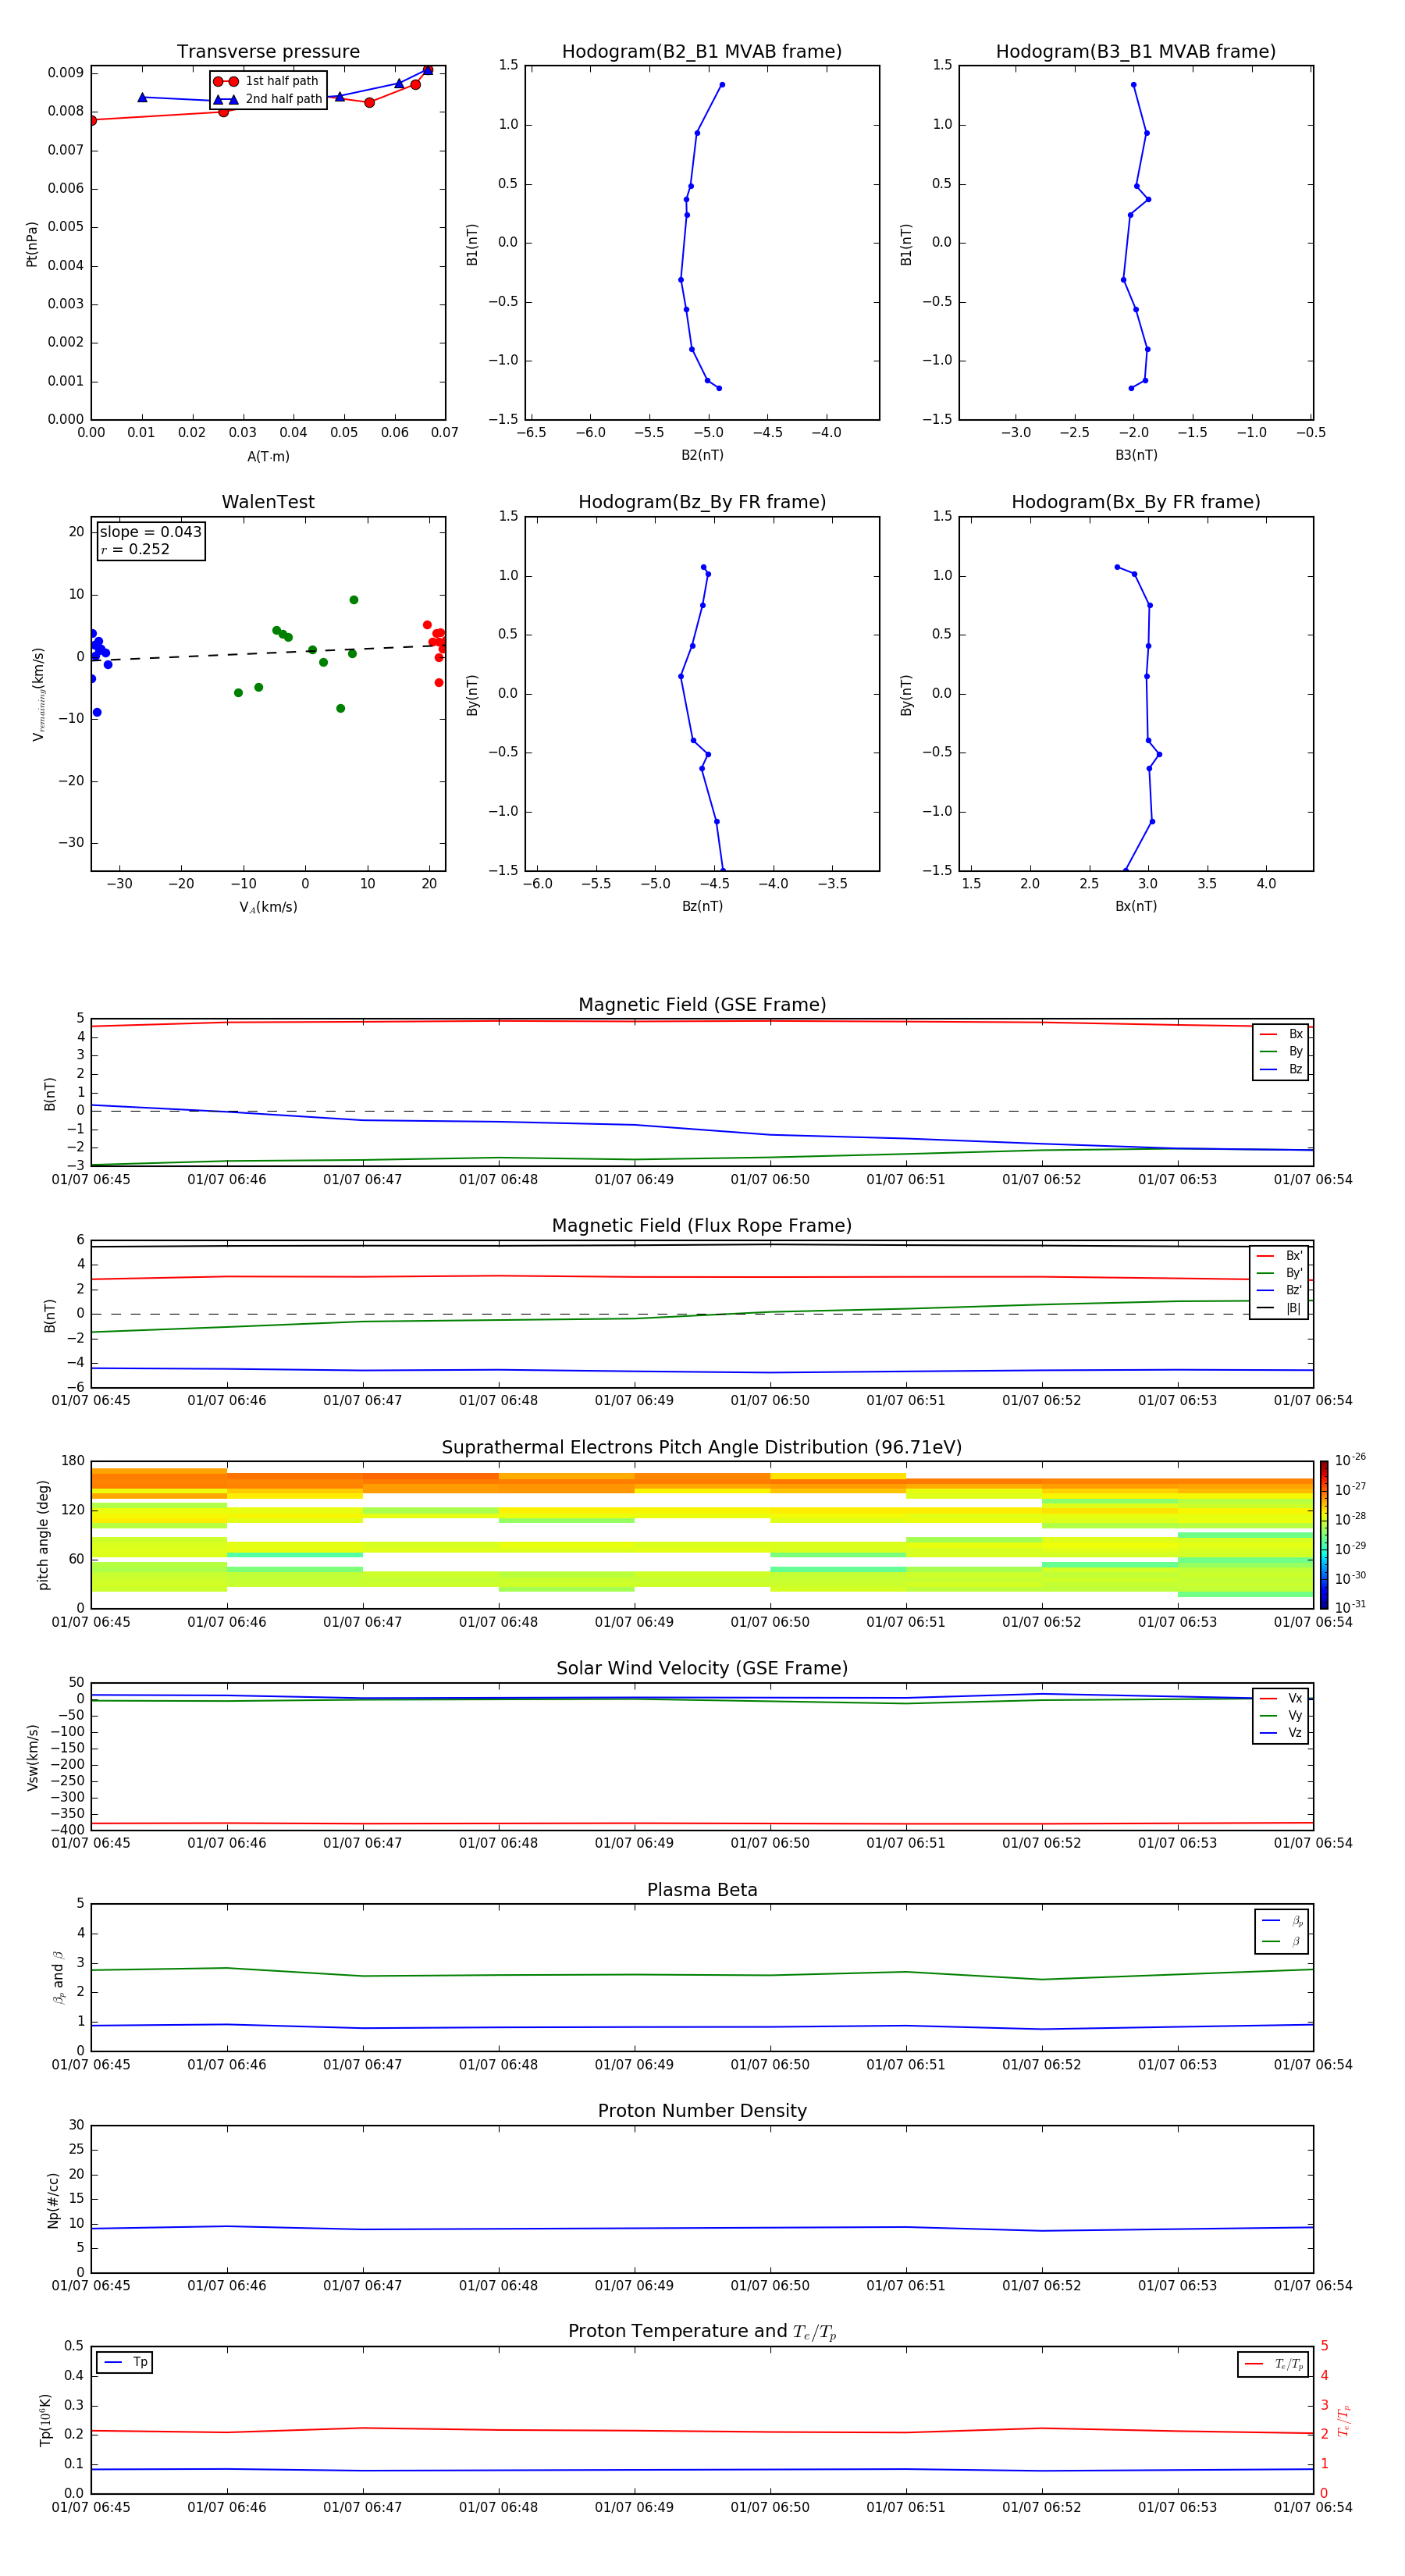Image resolution: width=1405 pixels, height=2576 pixels.
Task: Click the Te/Tp legend entry box
Action: click(x=1273, y=2364)
